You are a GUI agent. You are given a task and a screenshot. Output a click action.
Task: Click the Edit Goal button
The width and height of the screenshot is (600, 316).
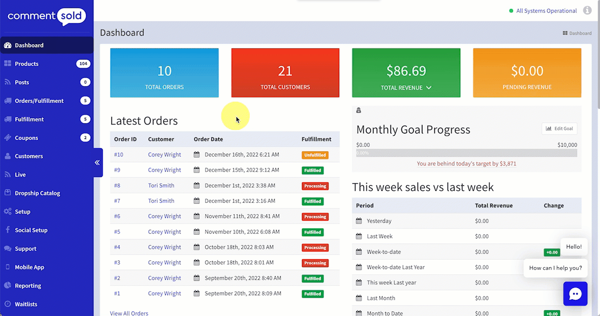[x=559, y=129]
